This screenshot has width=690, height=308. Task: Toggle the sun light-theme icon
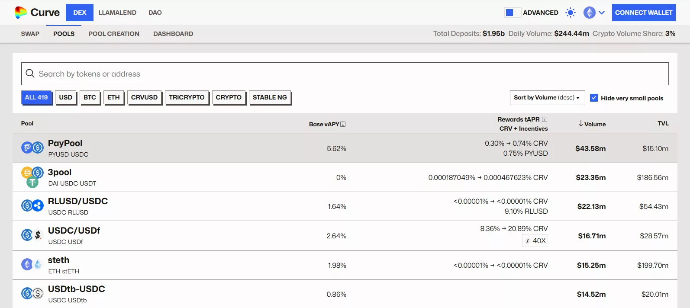(x=571, y=13)
